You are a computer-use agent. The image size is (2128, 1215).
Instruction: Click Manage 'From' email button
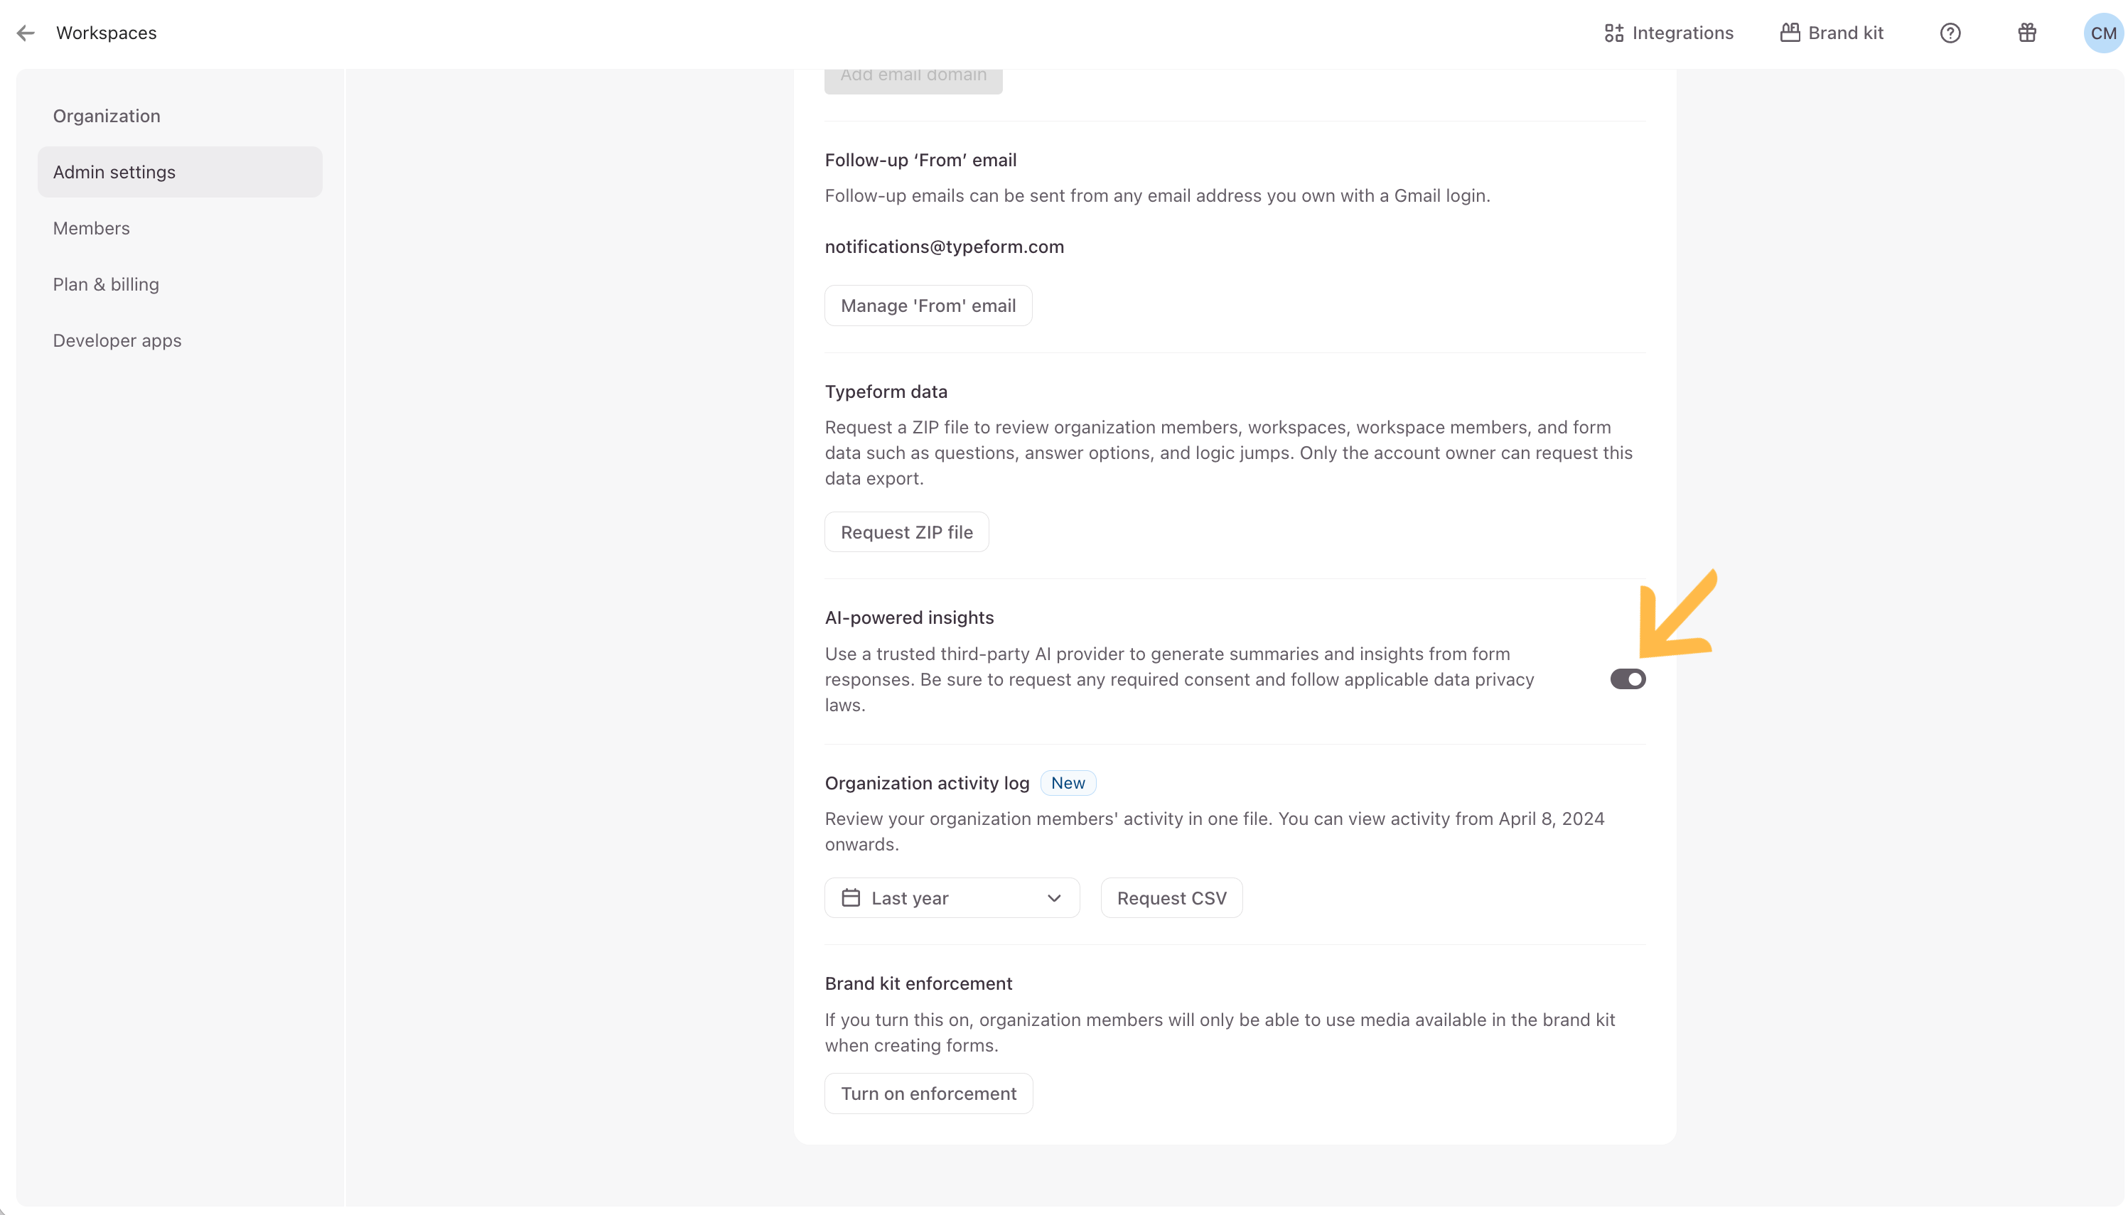[x=928, y=306]
